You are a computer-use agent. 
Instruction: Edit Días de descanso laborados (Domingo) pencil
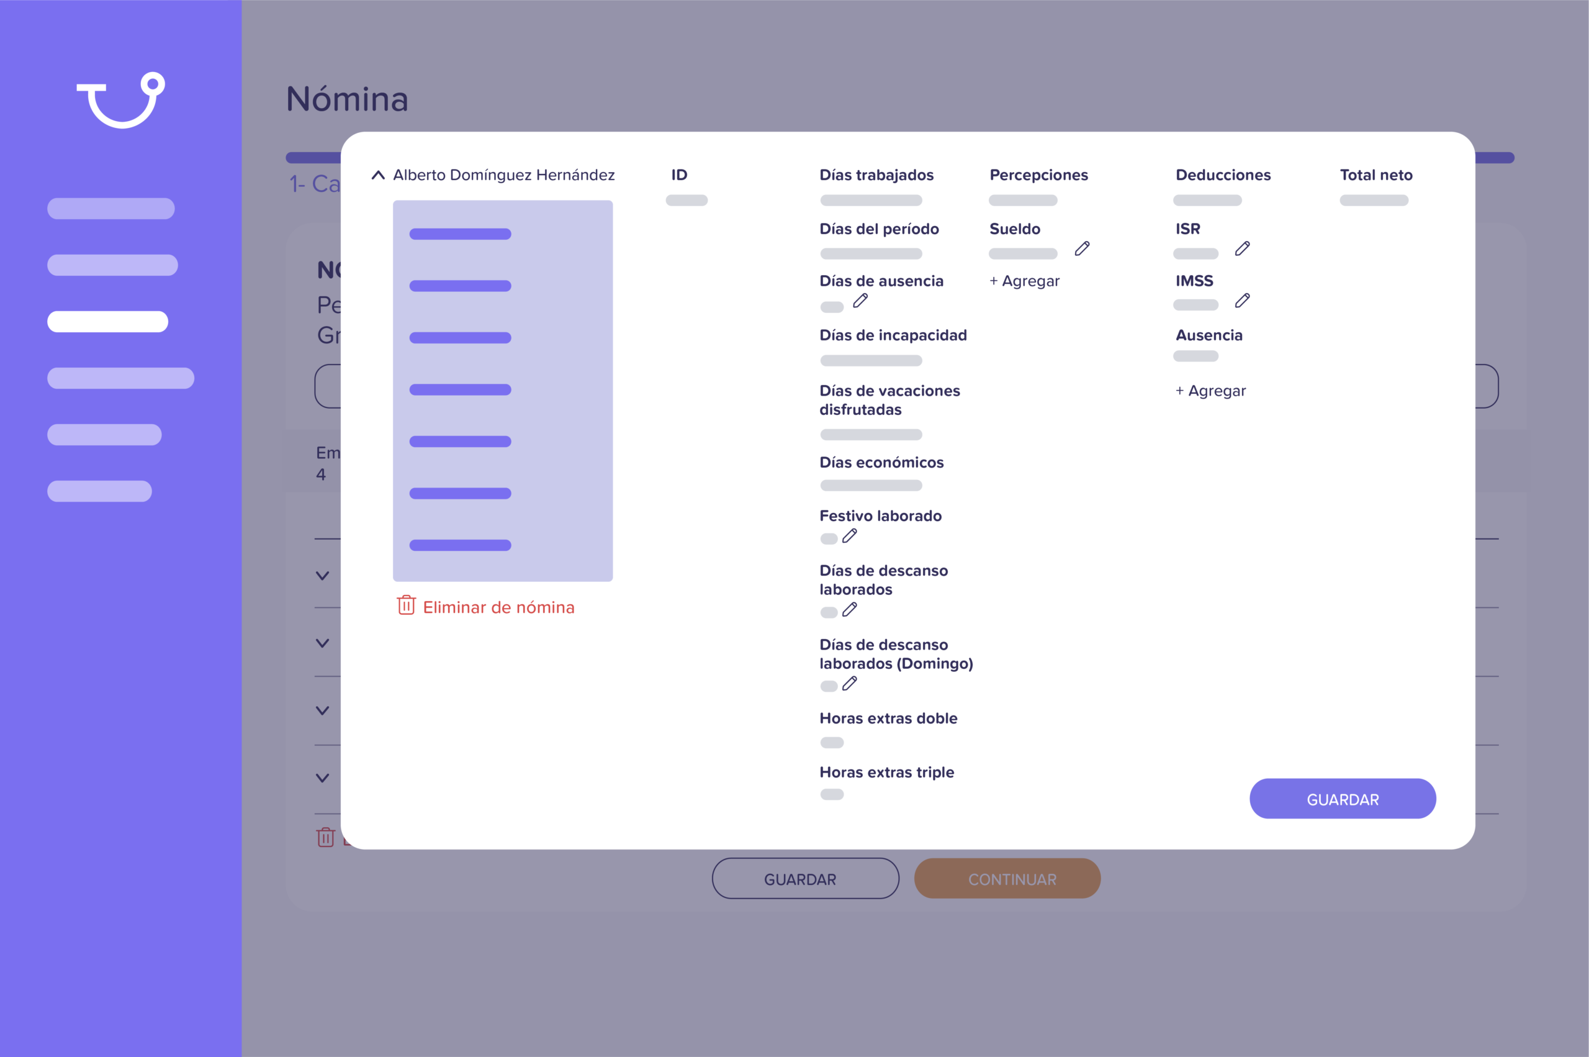(x=849, y=684)
